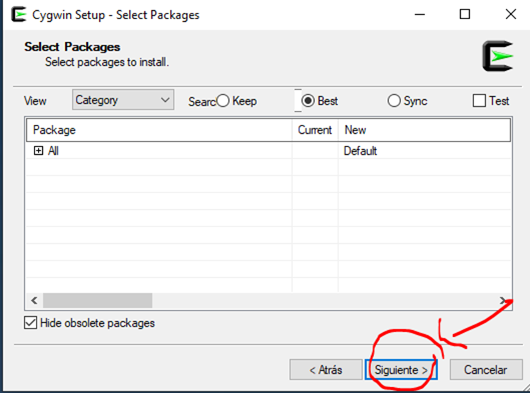Click the horizontal scrollbar left arrow
Viewport: 530px width, 393px height.
click(x=34, y=300)
